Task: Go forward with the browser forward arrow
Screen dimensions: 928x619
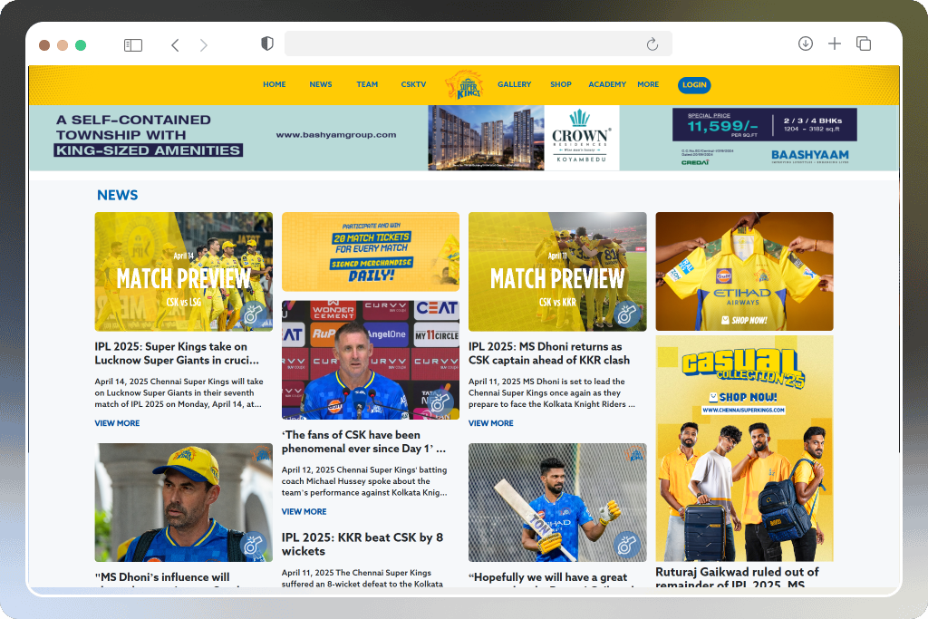Action: click(204, 45)
